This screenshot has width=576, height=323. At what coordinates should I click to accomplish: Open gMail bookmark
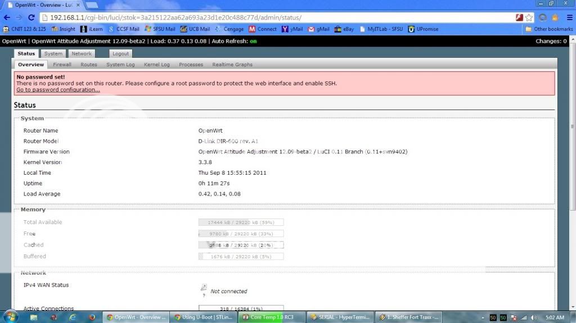[318, 29]
